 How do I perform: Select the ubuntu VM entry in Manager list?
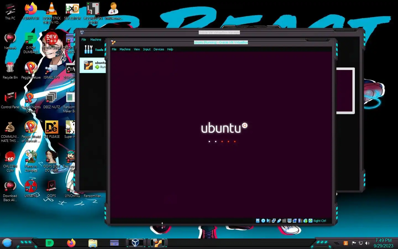(93, 65)
